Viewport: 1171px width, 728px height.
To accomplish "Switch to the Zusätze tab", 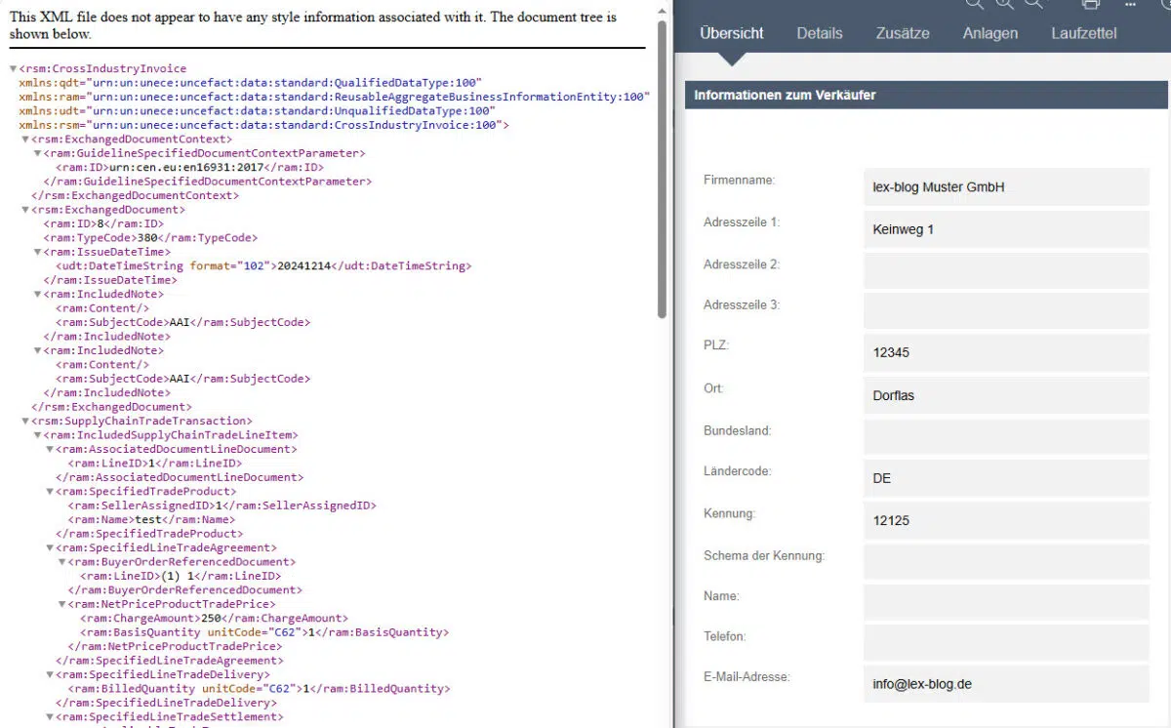I will tap(902, 33).
